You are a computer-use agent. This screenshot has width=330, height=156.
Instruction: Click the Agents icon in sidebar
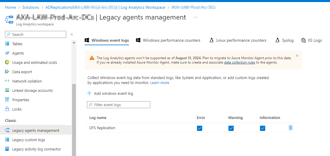click(7, 53)
